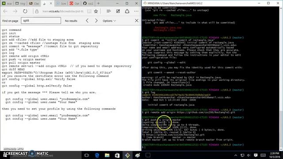Show hidden system tray icons
The image size is (283, 159).
[x=236, y=155]
